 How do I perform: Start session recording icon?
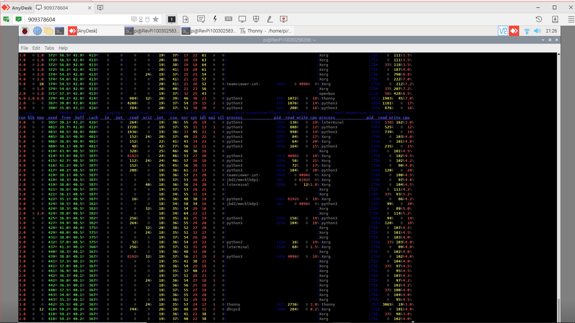pyautogui.click(x=284, y=19)
